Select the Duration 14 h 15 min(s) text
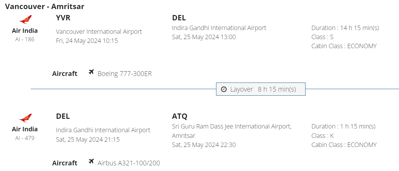Image resolution: width=399 pixels, height=171 pixels. 345,28
